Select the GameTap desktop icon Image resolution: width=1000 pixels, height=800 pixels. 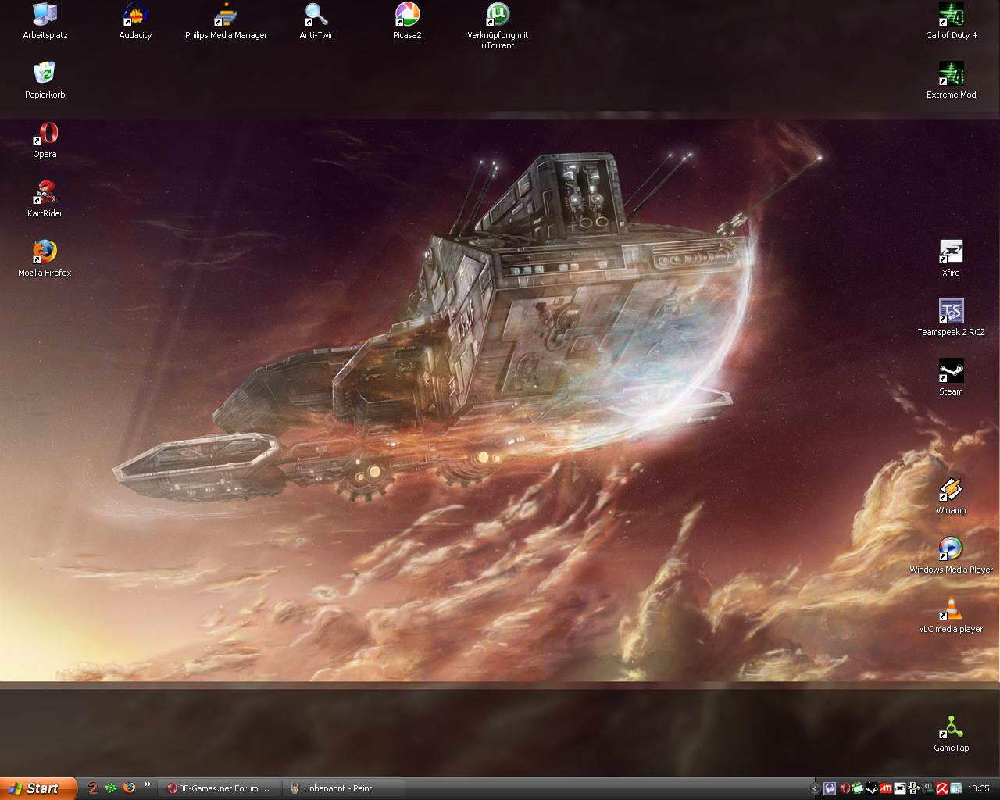951,734
